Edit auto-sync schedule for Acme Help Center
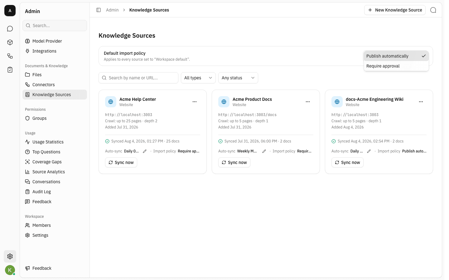 (x=145, y=151)
